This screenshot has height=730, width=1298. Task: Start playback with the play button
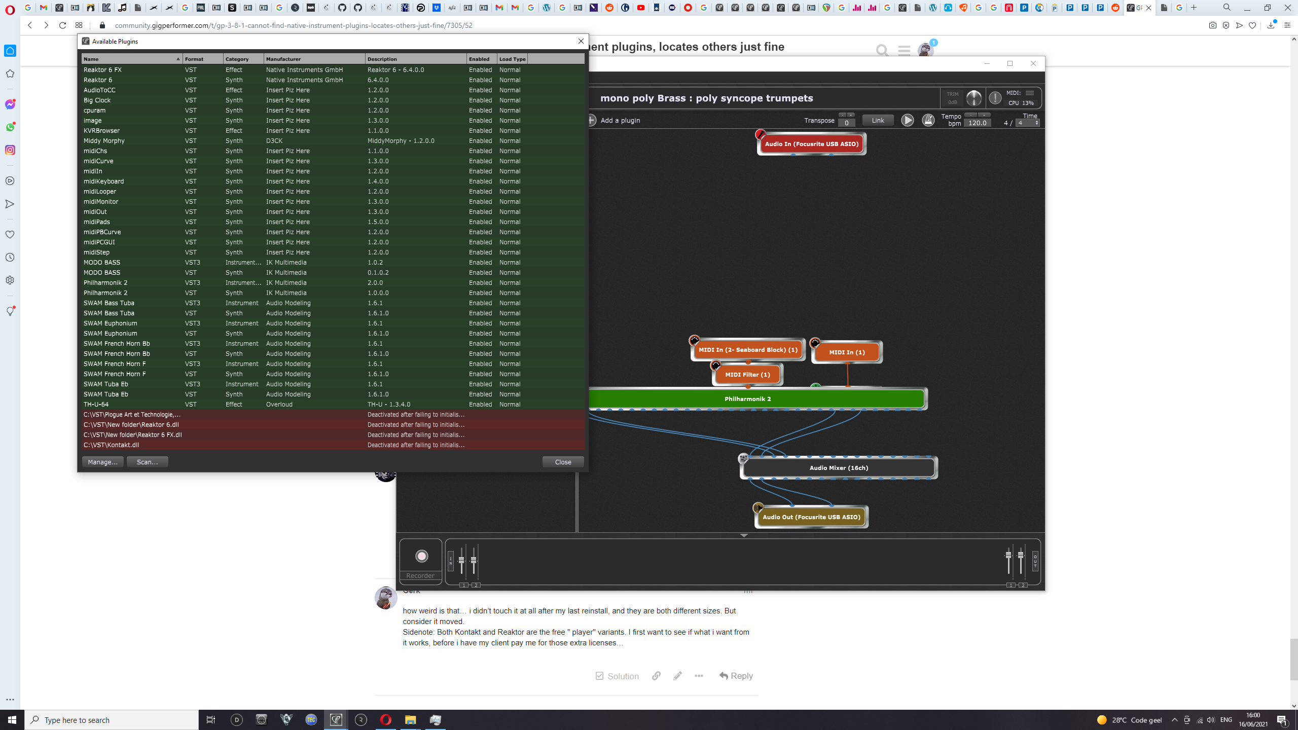coord(907,120)
